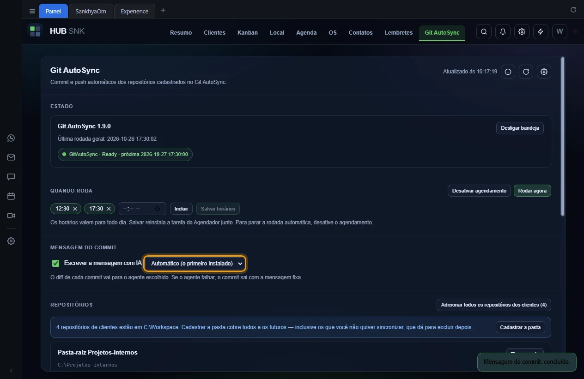Click the plus icon to add a new tab
The image size is (584, 379).
(x=163, y=11)
